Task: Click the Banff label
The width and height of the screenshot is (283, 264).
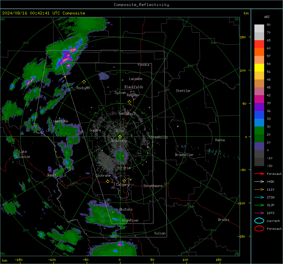Action: pos(52,175)
